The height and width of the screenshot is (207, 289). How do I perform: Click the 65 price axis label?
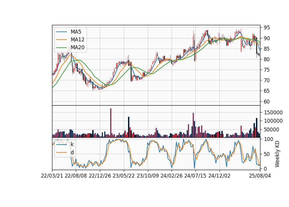[x=267, y=91]
